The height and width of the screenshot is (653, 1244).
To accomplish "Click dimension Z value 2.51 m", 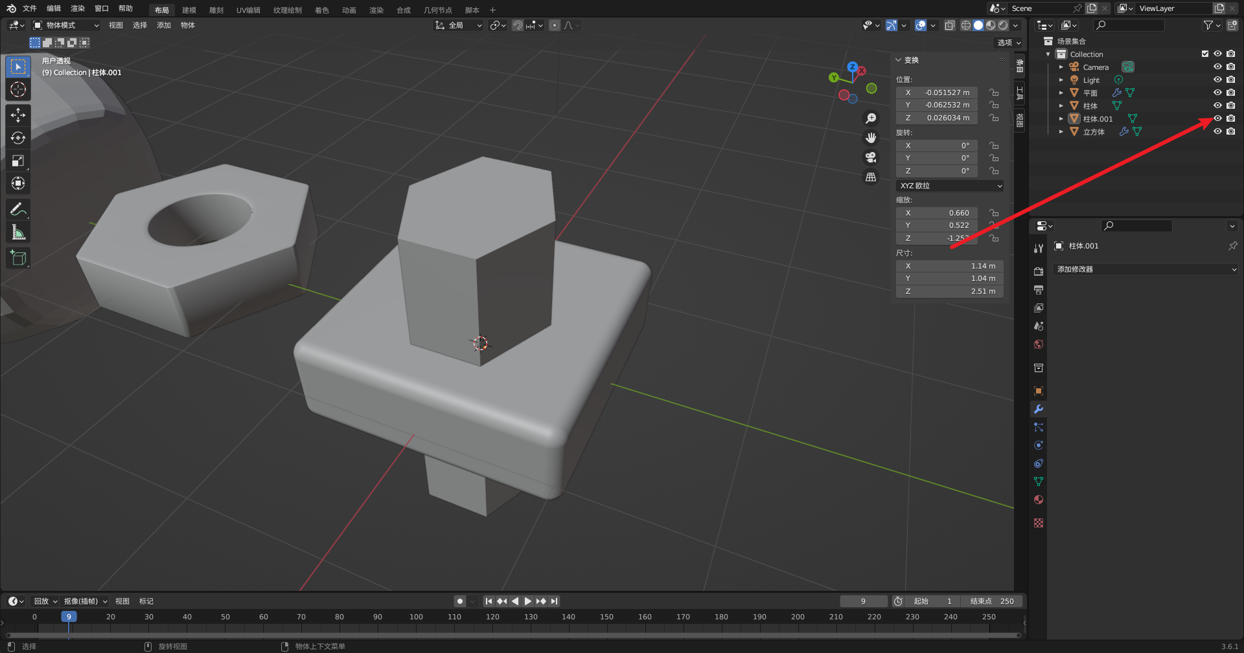I will point(950,291).
